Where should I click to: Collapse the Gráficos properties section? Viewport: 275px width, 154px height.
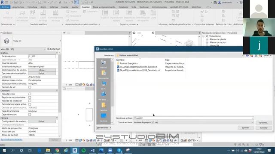click(x=57, y=53)
